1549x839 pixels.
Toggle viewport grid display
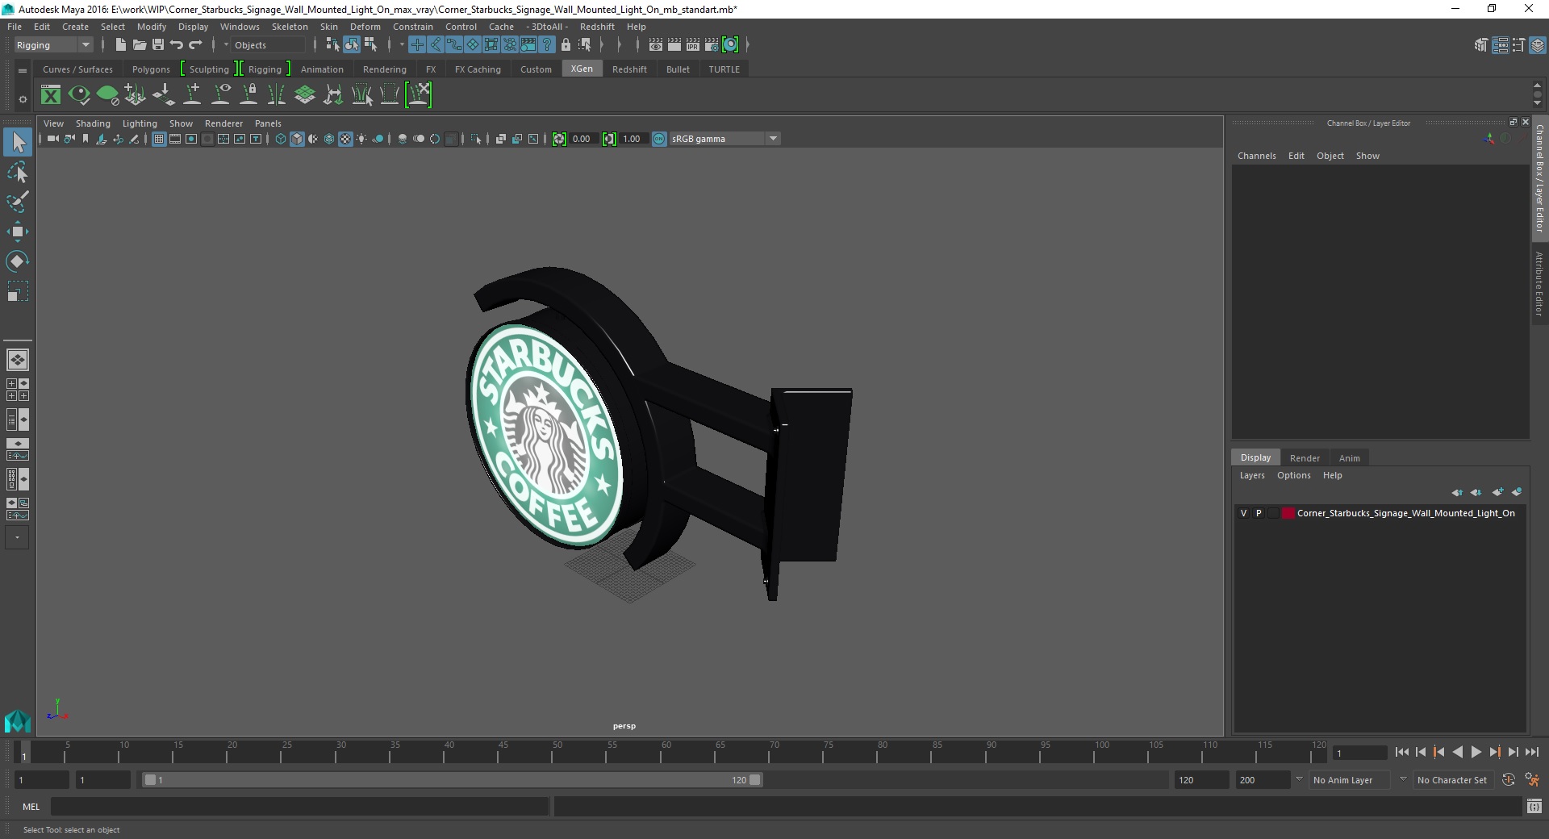(x=159, y=139)
